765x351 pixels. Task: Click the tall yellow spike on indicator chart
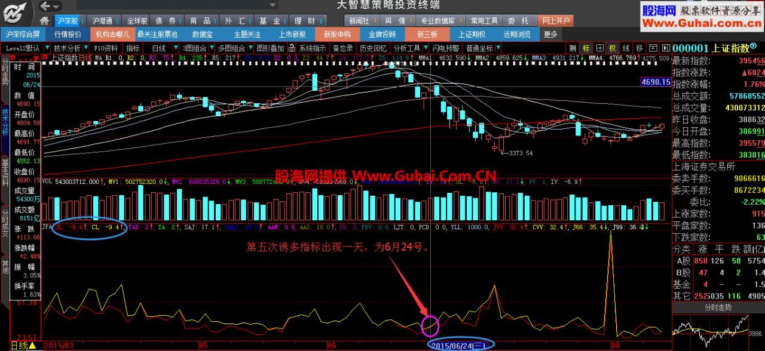(x=610, y=239)
